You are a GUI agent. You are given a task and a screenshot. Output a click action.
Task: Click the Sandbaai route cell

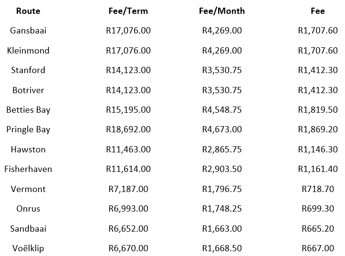(28, 229)
